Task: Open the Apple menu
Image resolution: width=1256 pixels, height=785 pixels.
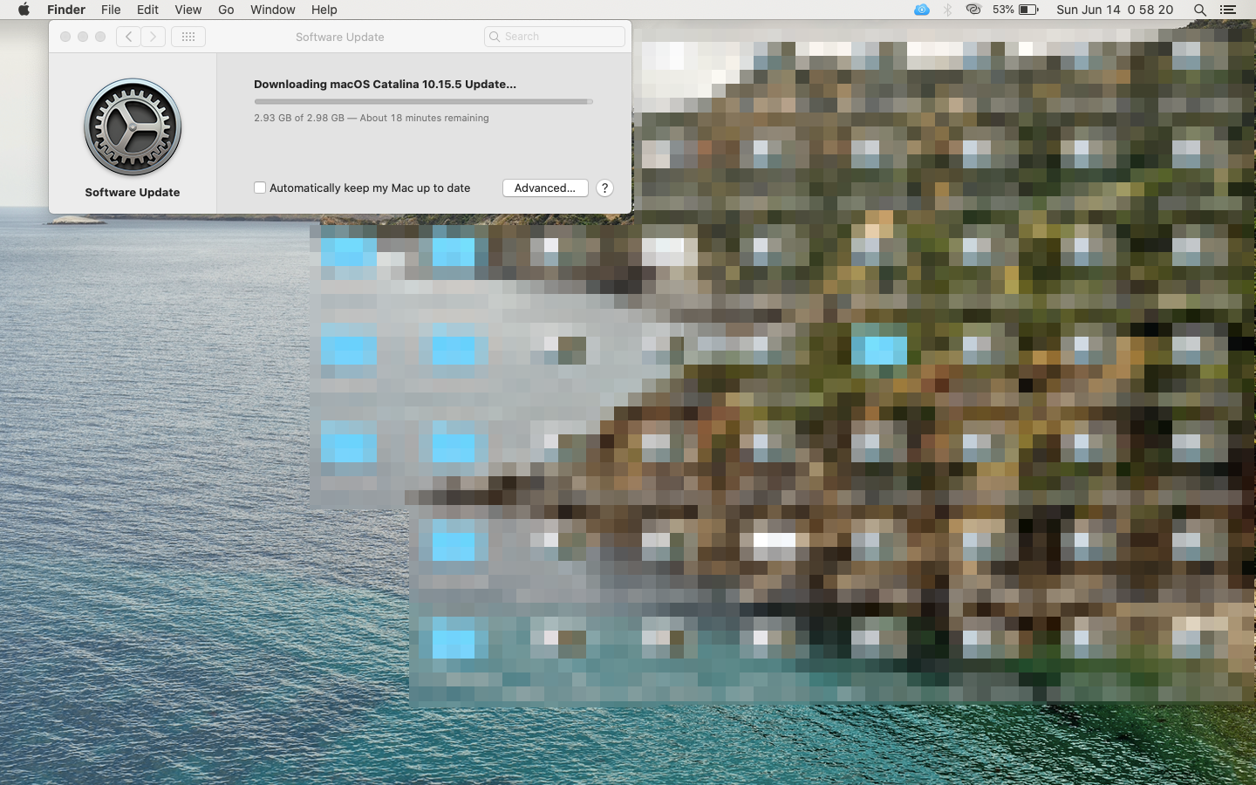Action: (x=24, y=10)
